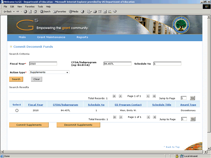The height and width of the screenshot is (158, 211).
Task: Click the top Go button
Action: tap(193, 98)
